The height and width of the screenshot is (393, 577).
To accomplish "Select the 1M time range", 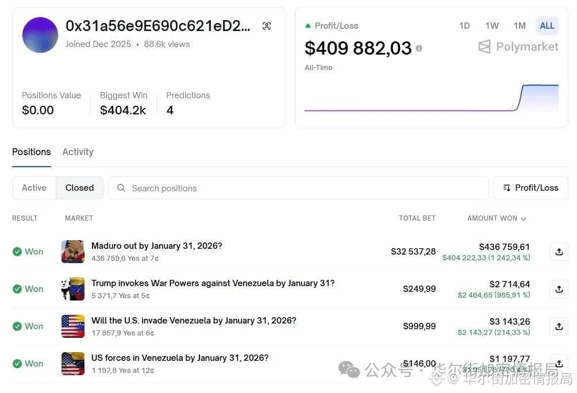I will (x=520, y=26).
